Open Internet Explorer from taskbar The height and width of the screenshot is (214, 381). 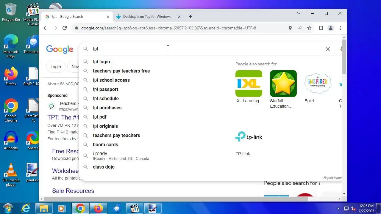(x=26, y=208)
